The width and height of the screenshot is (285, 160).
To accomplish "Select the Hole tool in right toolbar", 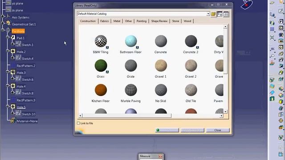I will [281, 48].
